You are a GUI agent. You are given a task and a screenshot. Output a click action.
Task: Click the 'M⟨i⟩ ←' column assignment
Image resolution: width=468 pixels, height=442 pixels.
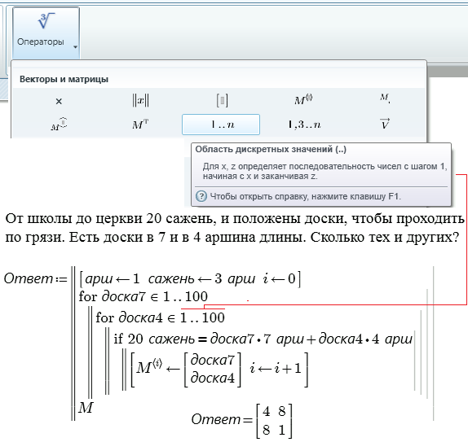click(188, 370)
